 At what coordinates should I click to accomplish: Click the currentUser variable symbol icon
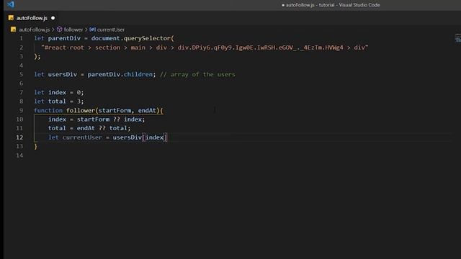pyautogui.click(x=93, y=29)
